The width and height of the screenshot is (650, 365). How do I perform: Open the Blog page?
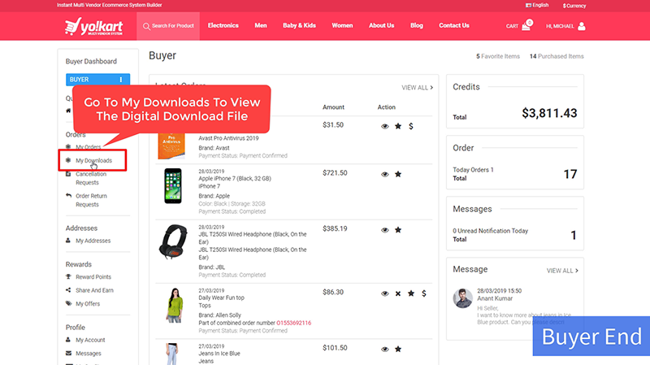click(417, 25)
